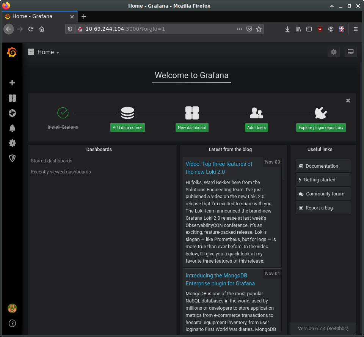Click the Add Users button
This screenshot has height=337, width=364.
256,128
